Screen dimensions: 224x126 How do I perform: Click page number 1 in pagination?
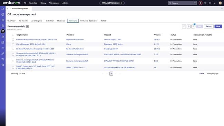pos(111,74)
